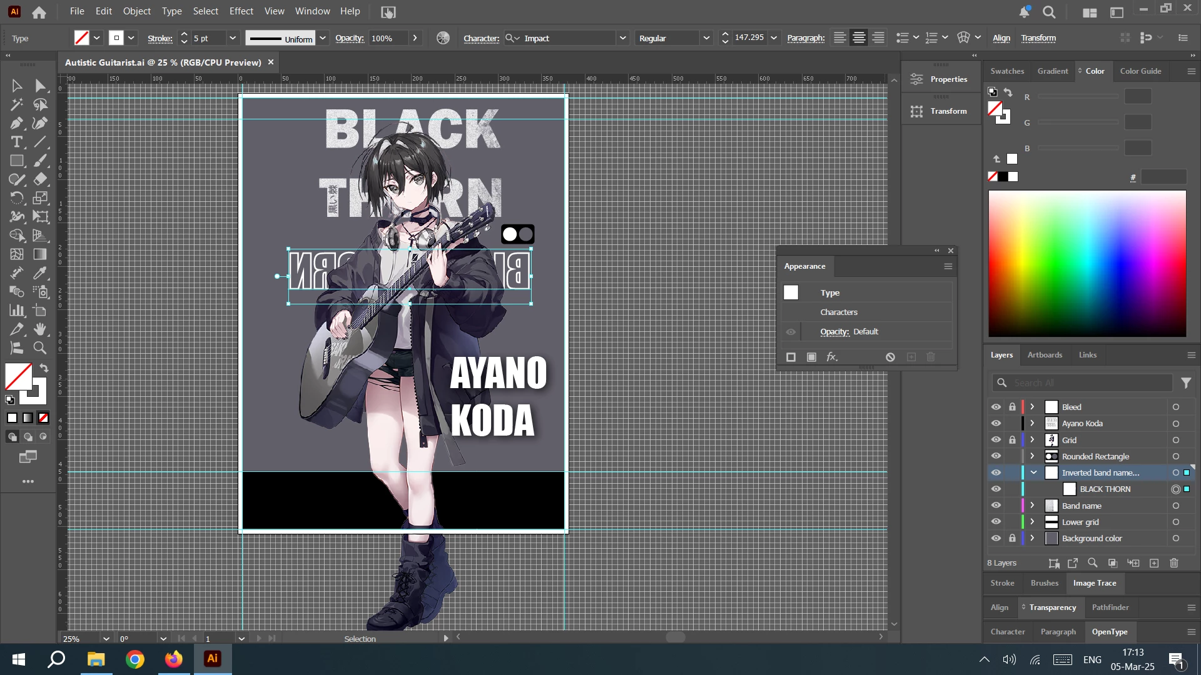1201x675 pixels.
Task: Select the Eyedropper tool
Action: [x=40, y=273]
